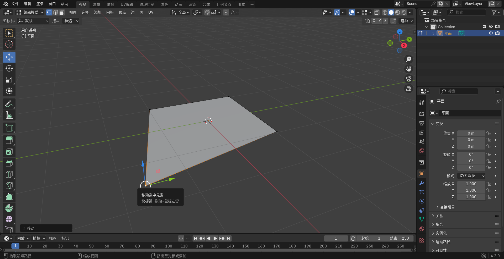Lock the 位置 X value
504x259 pixels.
point(489,133)
